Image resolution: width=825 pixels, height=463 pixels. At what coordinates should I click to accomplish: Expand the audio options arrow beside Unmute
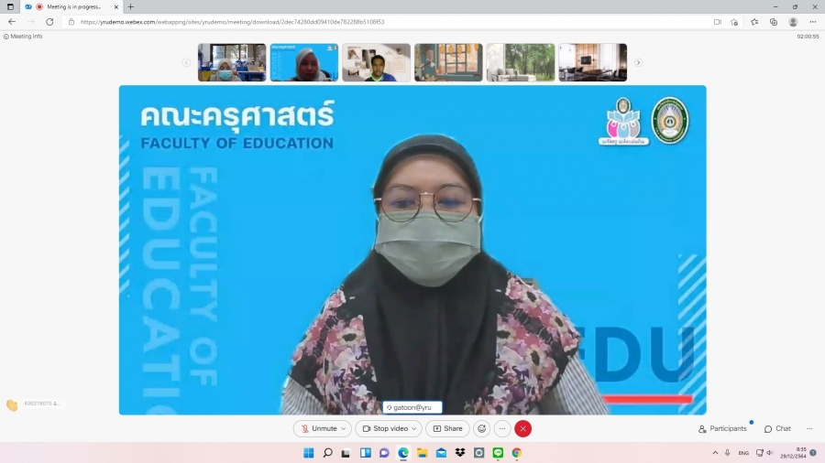click(344, 428)
